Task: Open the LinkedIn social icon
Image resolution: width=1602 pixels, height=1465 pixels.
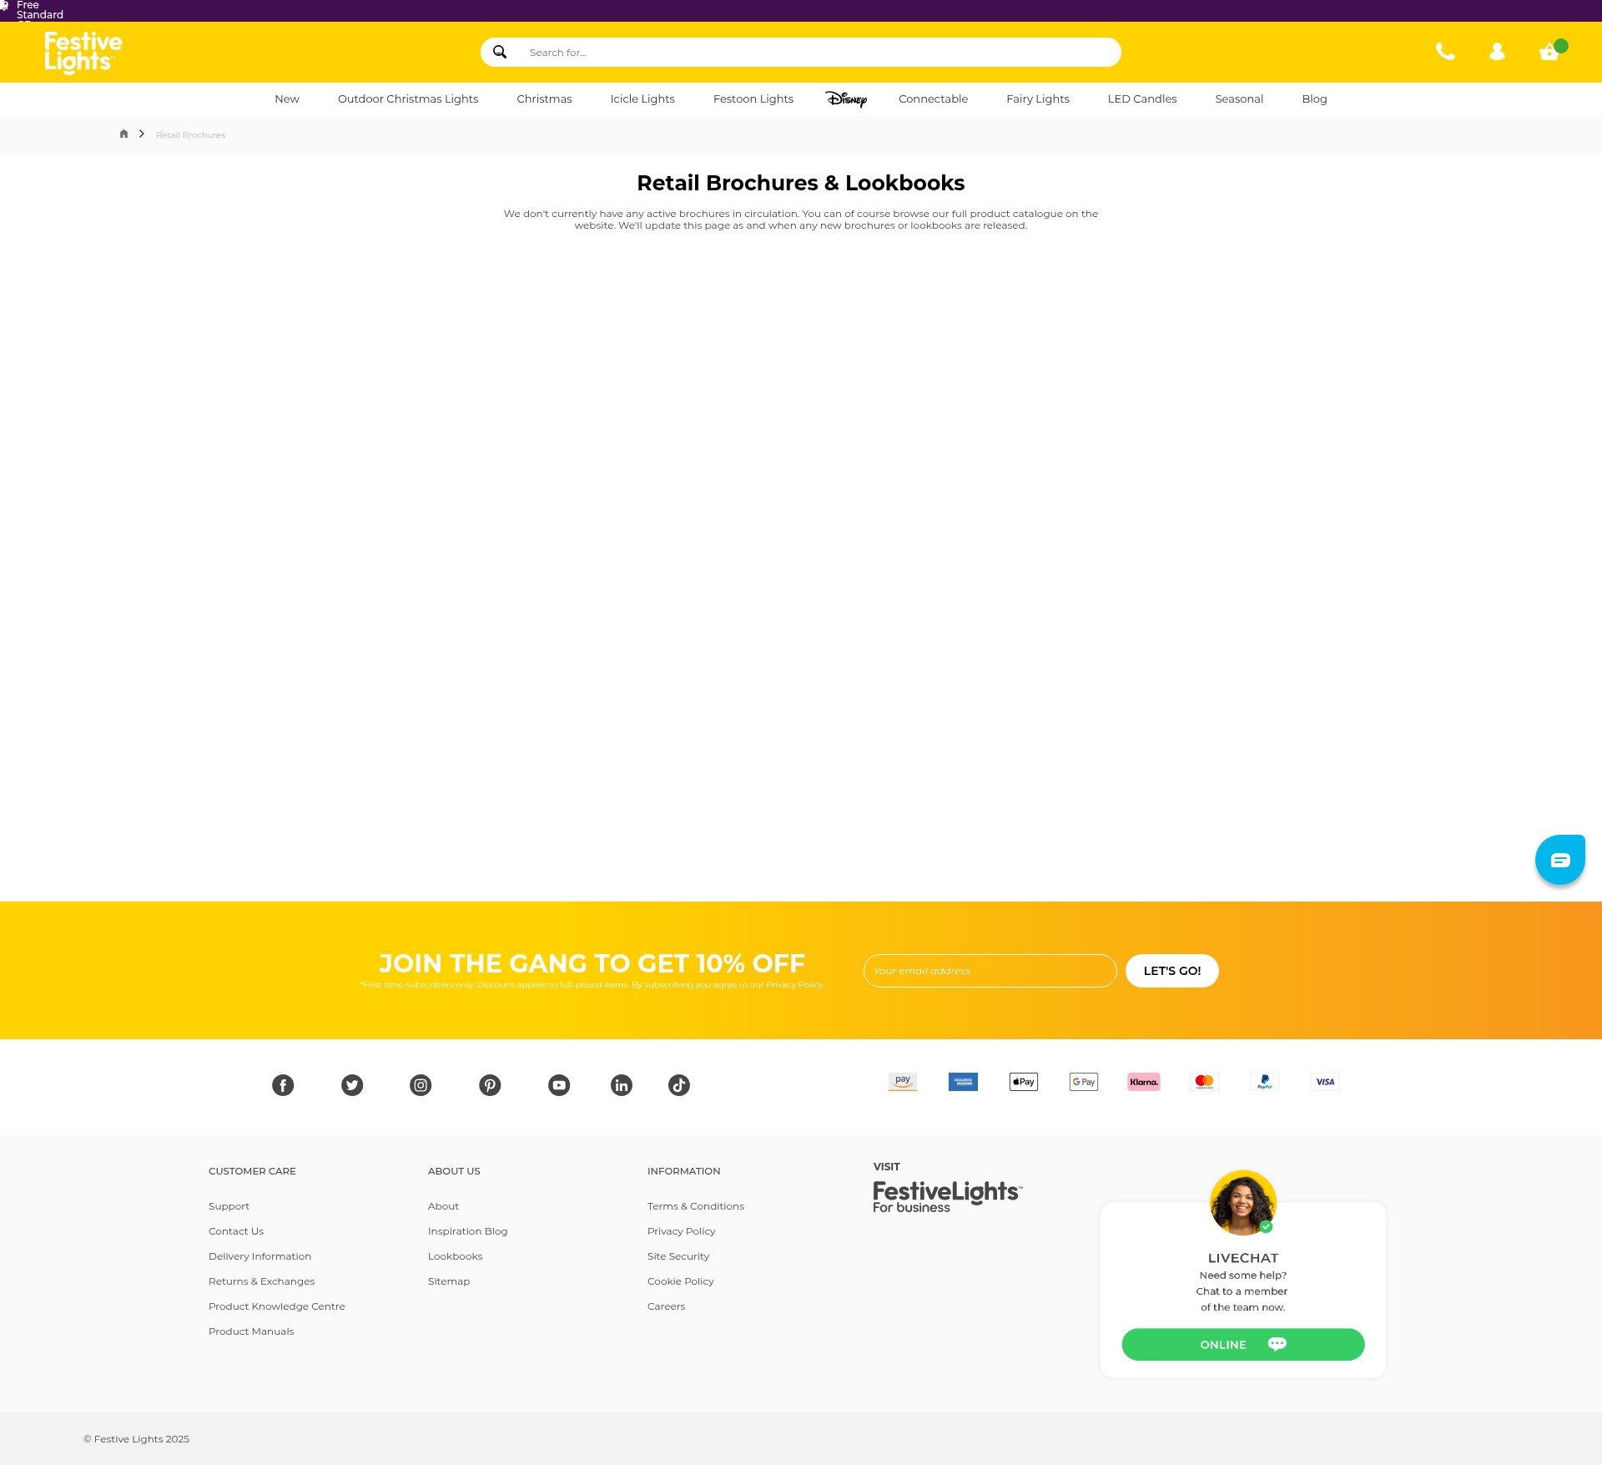Action: [622, 1085]
